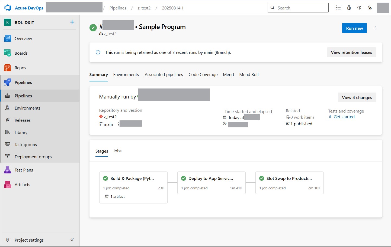The image size is (391, 247).
Task: Click the Build & Package success icon
Action: 105,178
